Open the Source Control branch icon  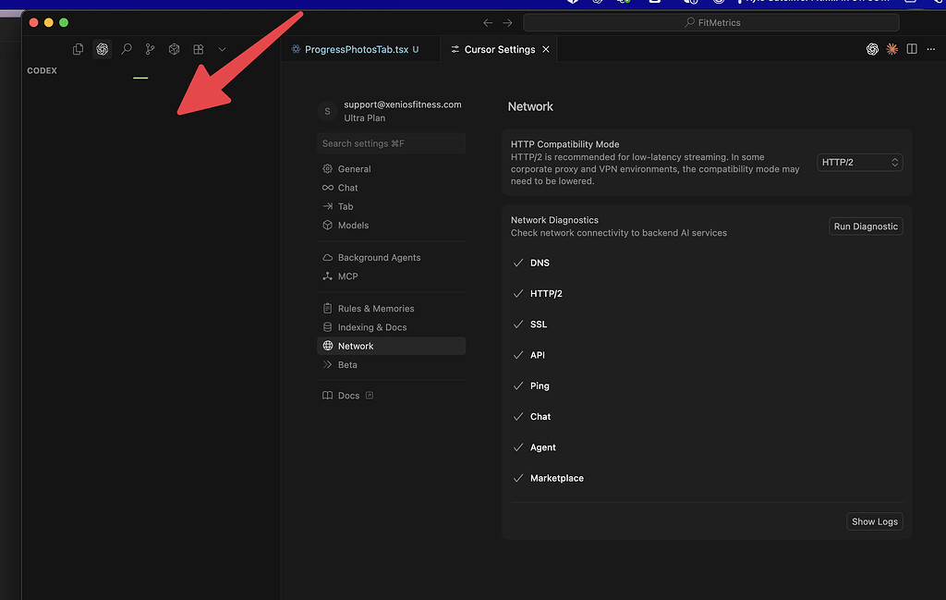click(150, 49)
